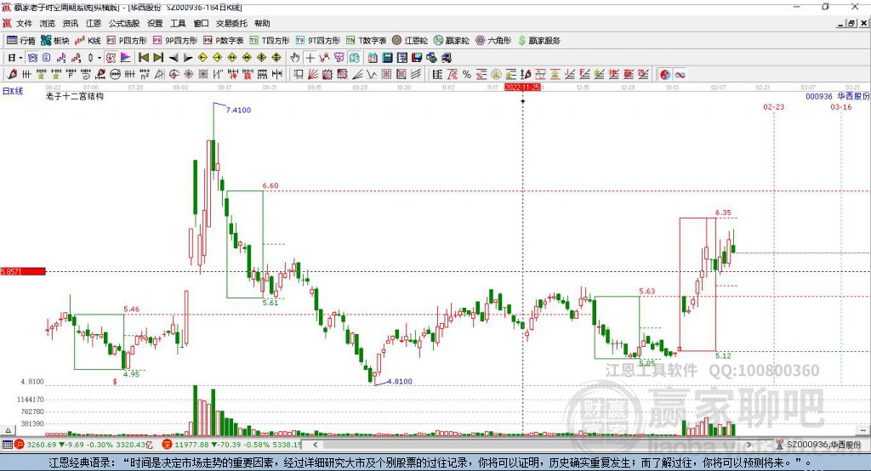Click the 赢家服务 dollar icon
This screenshot has width=871, height=471.
click(521, 40)
